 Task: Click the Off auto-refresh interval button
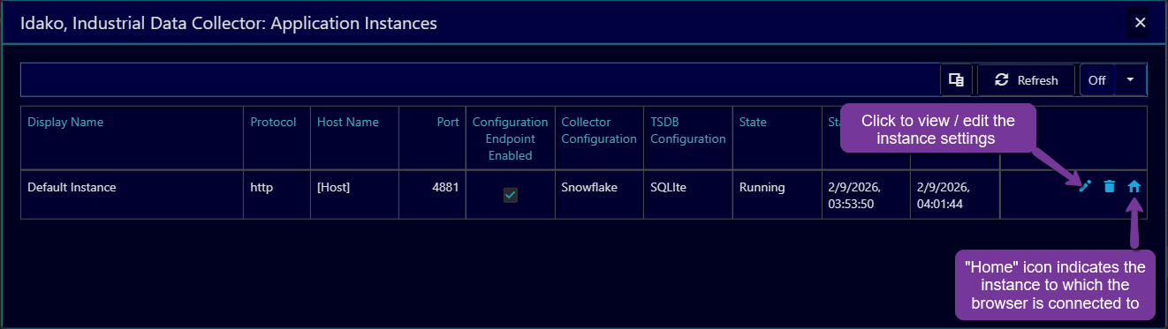[1097, 80]
